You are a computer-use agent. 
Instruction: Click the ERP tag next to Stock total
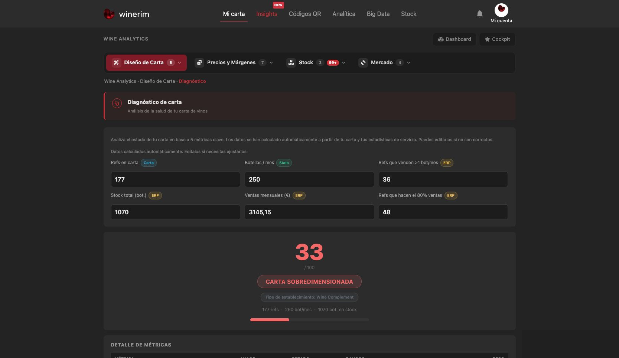155,196
